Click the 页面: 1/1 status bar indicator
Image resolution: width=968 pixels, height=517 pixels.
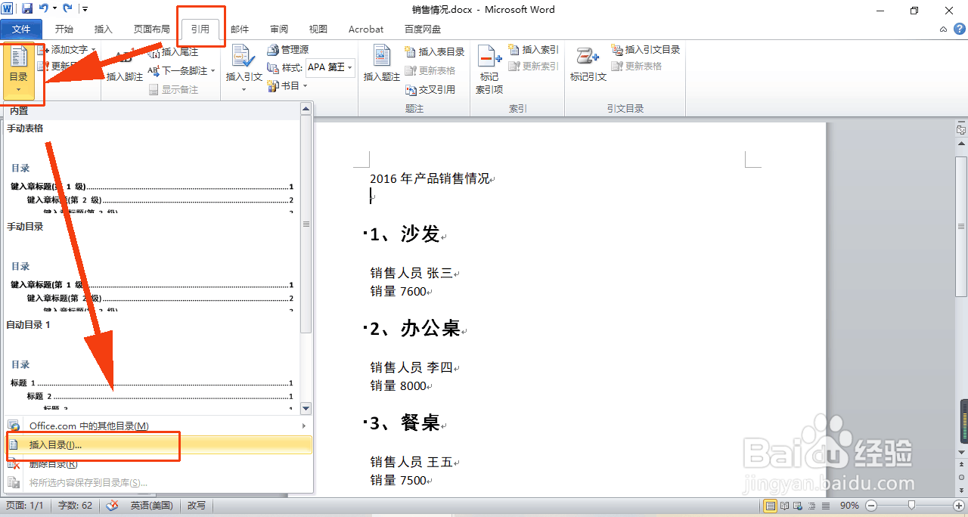23,506
